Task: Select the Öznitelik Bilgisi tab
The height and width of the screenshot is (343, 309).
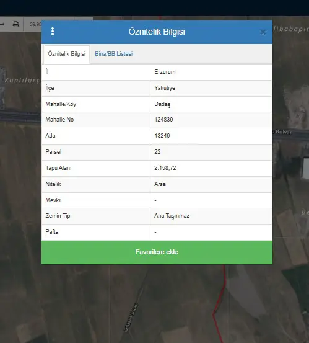Action: pyautogui.click(x=67, y=54)
